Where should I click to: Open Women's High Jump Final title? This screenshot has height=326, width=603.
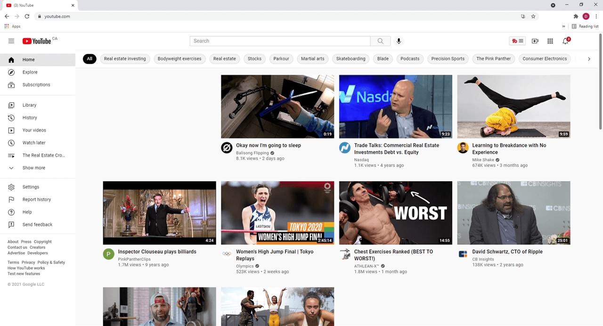275,255
